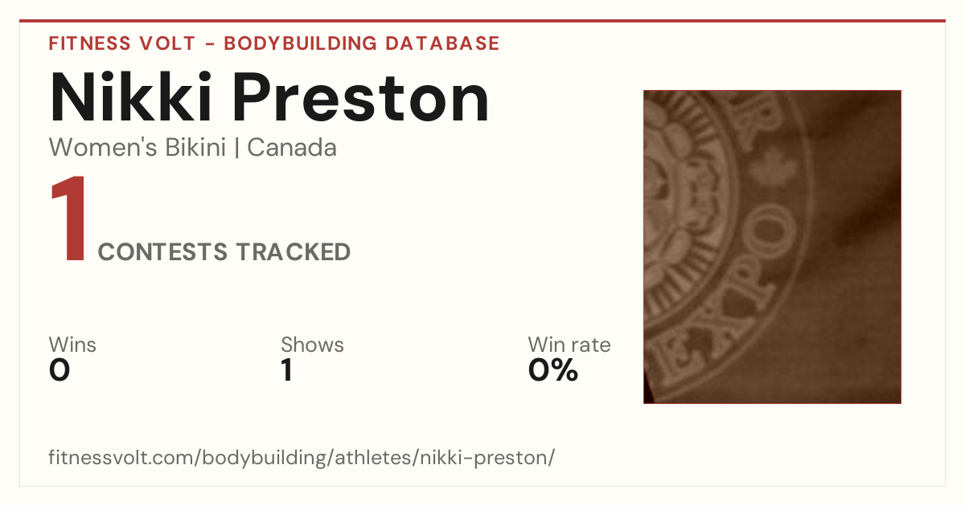Click the Shows label

click(312, 345)
